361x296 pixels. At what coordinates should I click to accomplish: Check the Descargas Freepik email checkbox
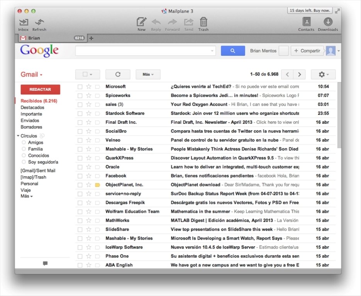(x=80, y=203)
